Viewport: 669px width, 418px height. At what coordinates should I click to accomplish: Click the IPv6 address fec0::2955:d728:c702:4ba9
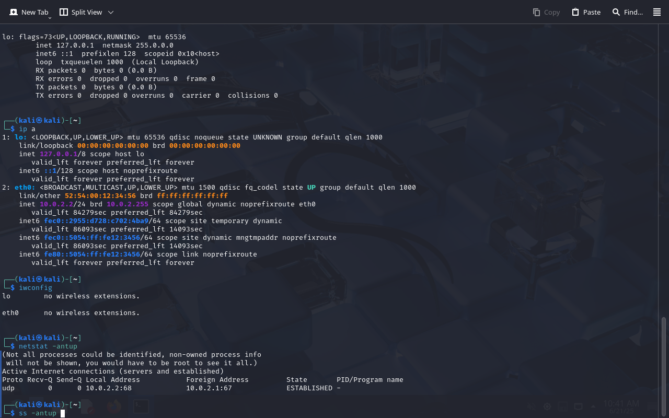click(x=96, y=221)
